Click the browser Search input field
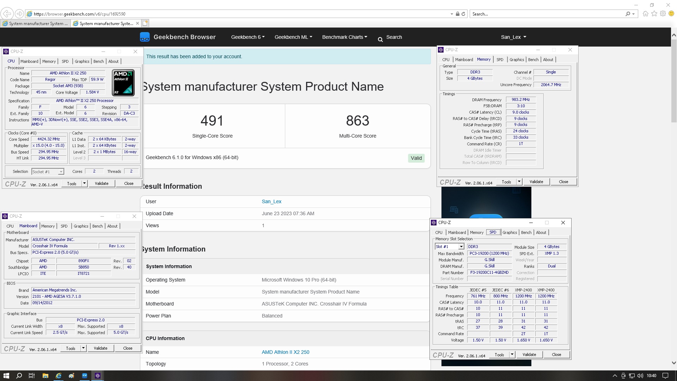This screenshot has height=381, width=677. click(x=548, y=14)
